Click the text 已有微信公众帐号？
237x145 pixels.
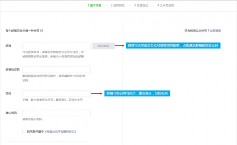[x=197, y=31]
